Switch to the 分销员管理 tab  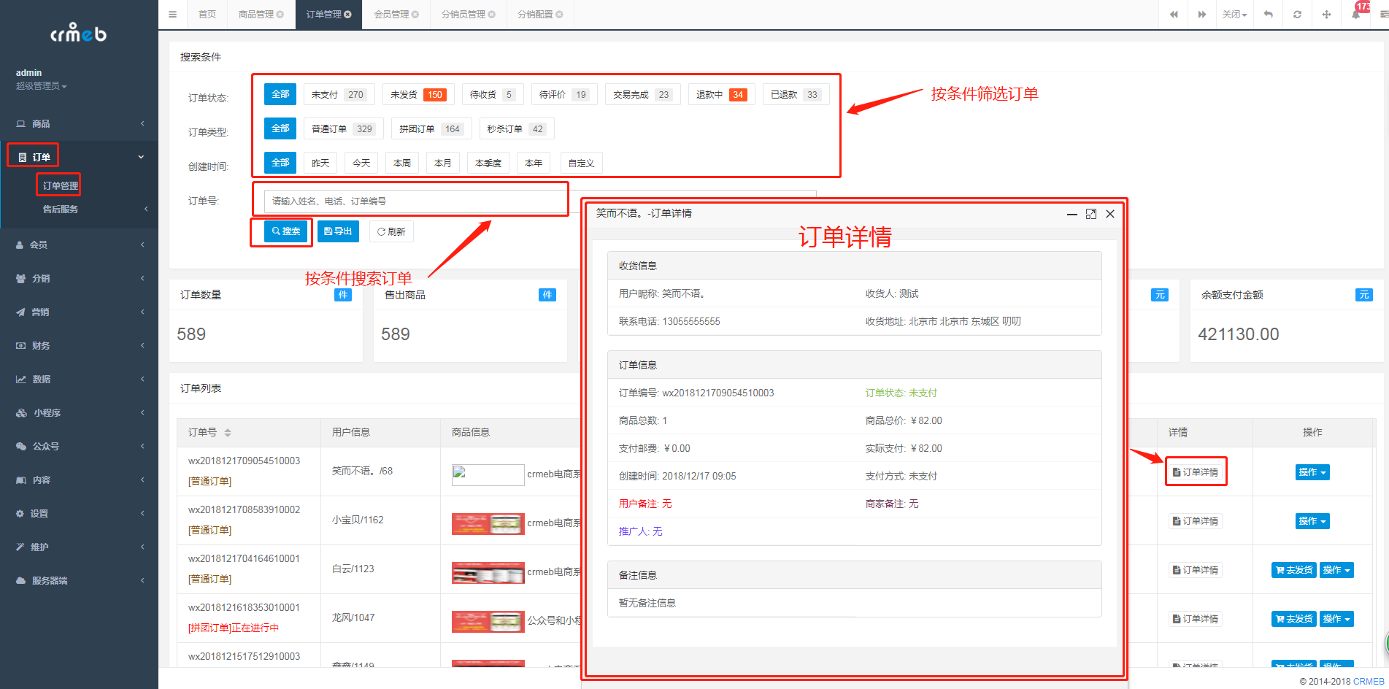coord(463,15)
